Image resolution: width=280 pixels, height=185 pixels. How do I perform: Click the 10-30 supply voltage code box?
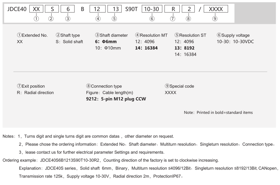152,9
